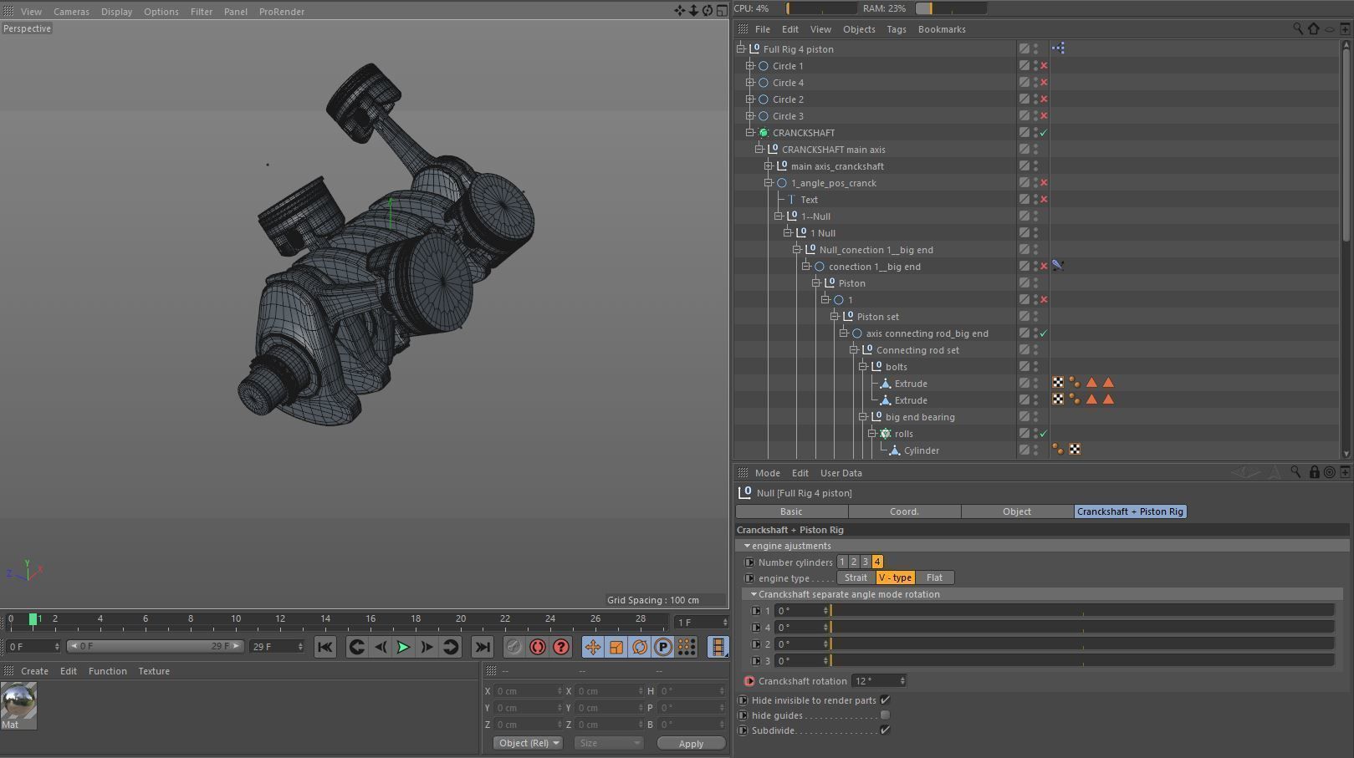Screen dimensions: 1354x758
Task: Toggle Autokeying red circle icon
Action: tap(537, 647)
